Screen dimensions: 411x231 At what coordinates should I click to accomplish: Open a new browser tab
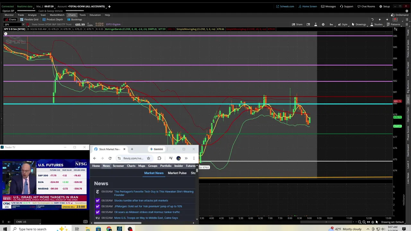pos(132,149)
